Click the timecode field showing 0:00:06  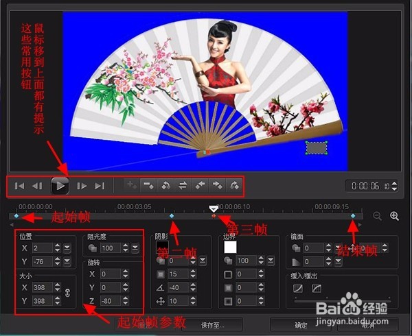tap(368, 186)
